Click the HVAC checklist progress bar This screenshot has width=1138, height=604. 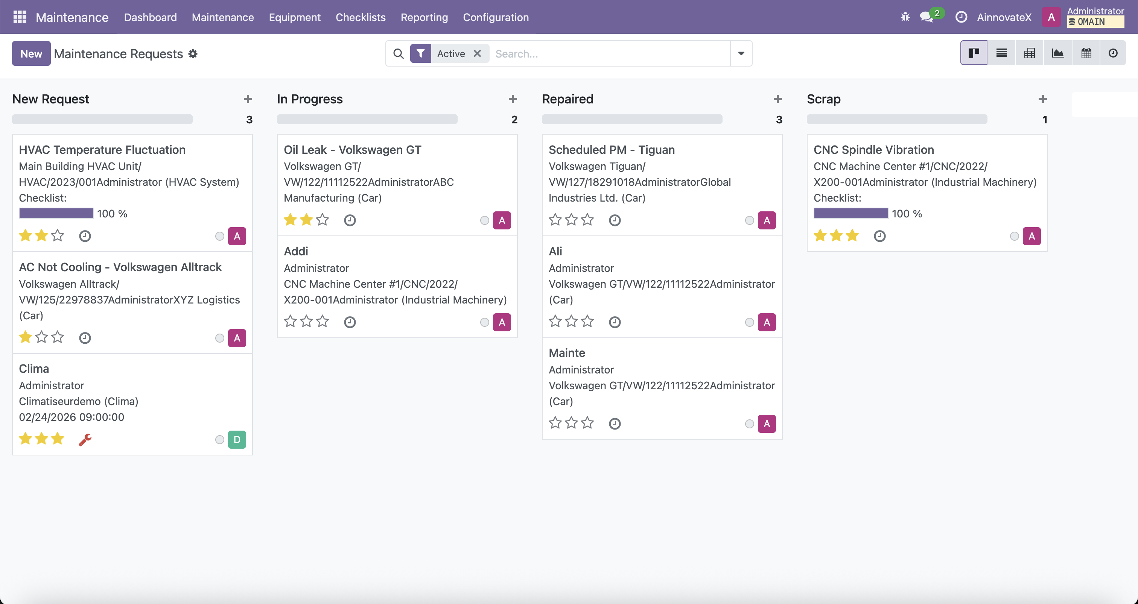[56, 214]
